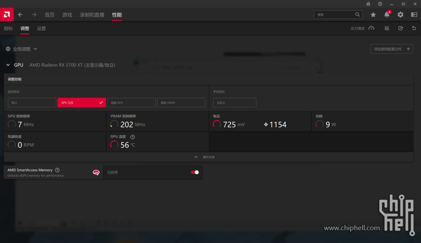Click the 调整控制 section header

pyautogui.click(x=15, y=79)
